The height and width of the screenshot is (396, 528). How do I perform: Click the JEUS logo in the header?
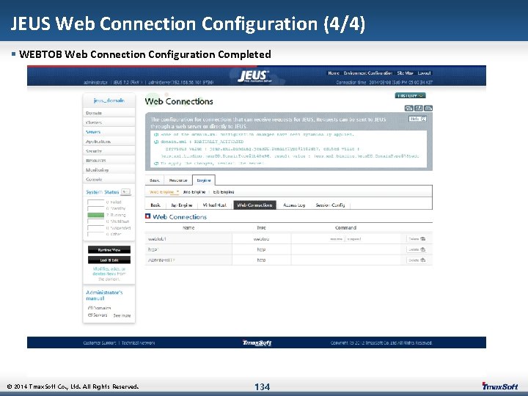[254, 76]
